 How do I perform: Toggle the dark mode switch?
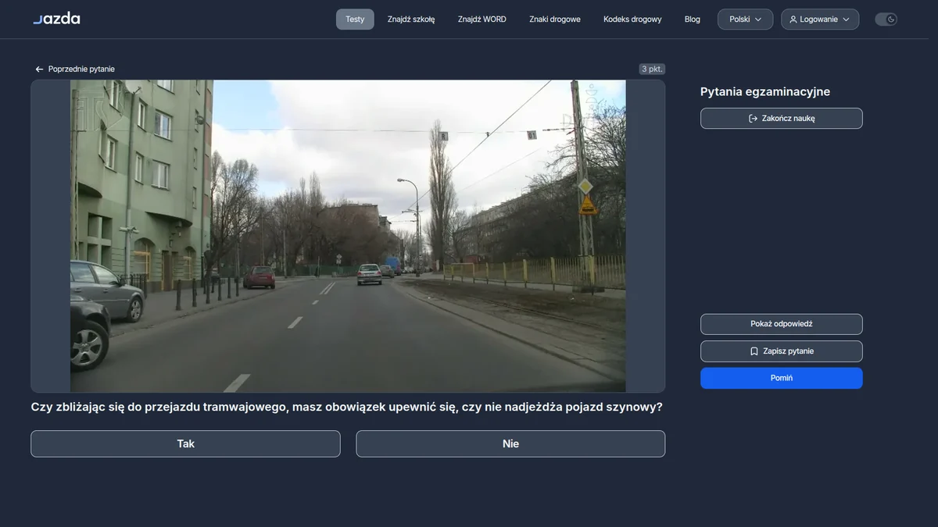[x=886, y=20]
